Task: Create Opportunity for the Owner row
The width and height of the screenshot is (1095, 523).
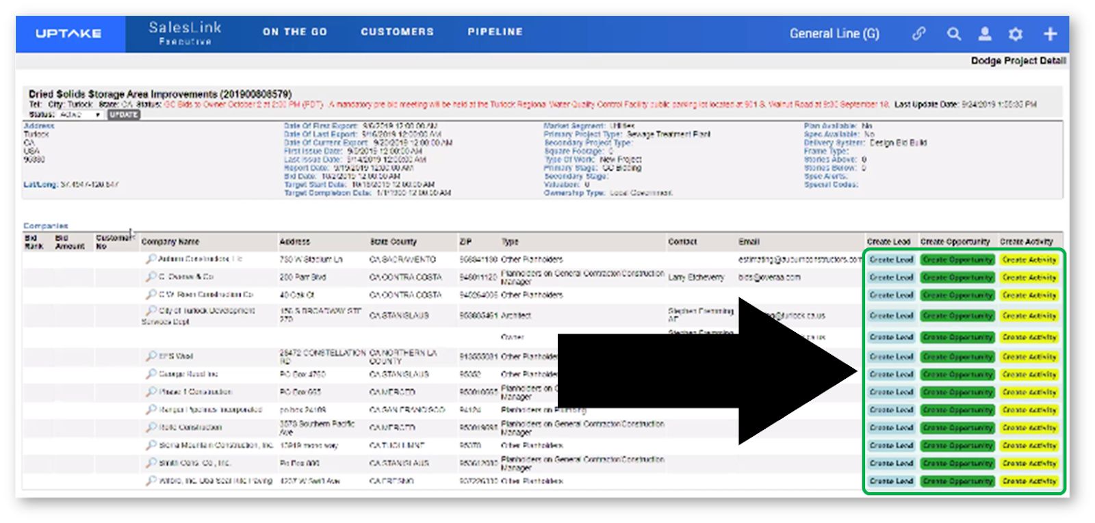Action: tap(957, 337)
